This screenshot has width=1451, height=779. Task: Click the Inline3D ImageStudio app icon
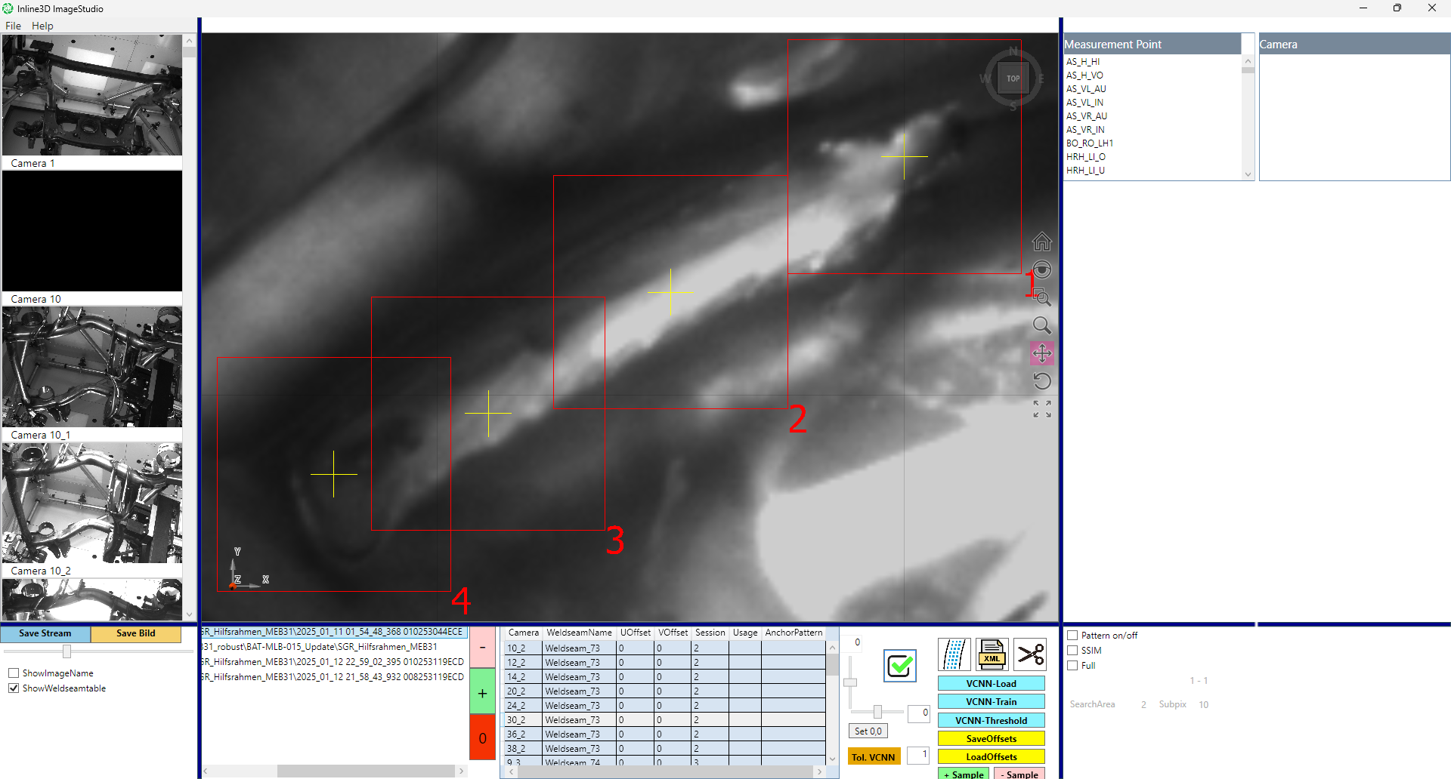[8, 8]
